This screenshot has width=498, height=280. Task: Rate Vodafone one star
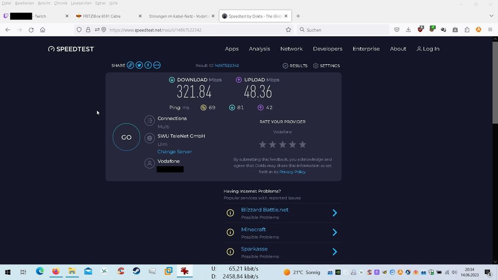263,144
